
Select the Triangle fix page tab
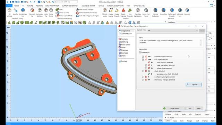tap(189, 121)
